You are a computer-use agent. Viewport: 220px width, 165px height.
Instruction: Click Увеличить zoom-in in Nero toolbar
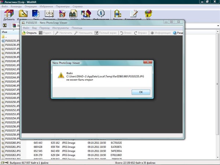63,33
